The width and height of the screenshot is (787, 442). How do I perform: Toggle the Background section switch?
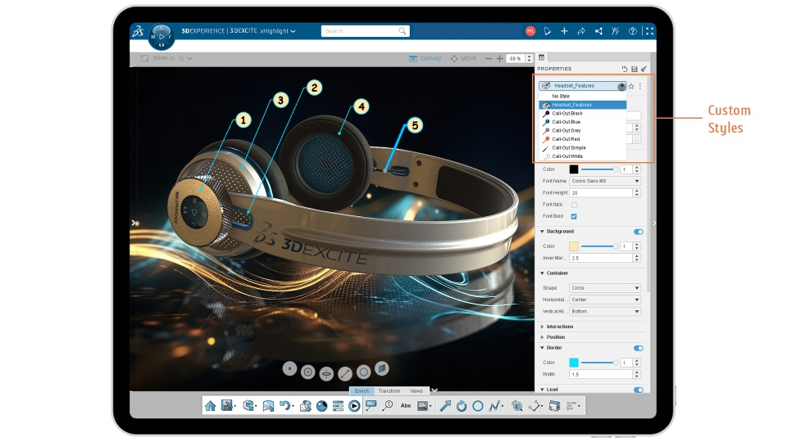click(x=639, y=232)
